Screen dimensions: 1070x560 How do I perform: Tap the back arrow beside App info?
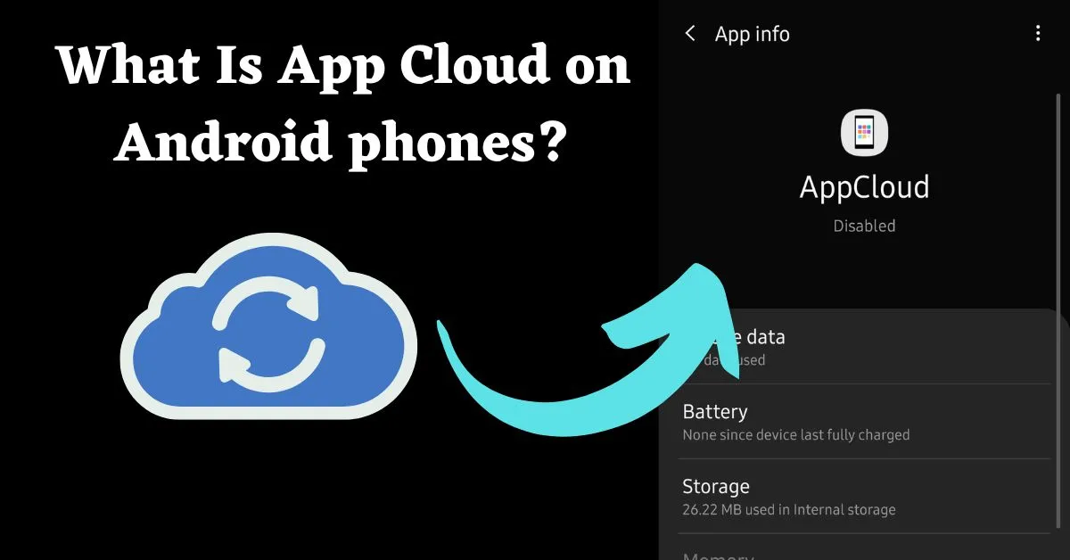tap(689, 34)
